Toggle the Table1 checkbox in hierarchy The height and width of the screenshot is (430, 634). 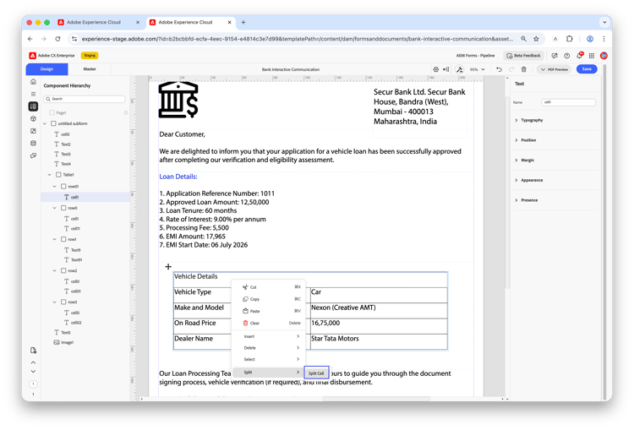[x=58, y=175]
